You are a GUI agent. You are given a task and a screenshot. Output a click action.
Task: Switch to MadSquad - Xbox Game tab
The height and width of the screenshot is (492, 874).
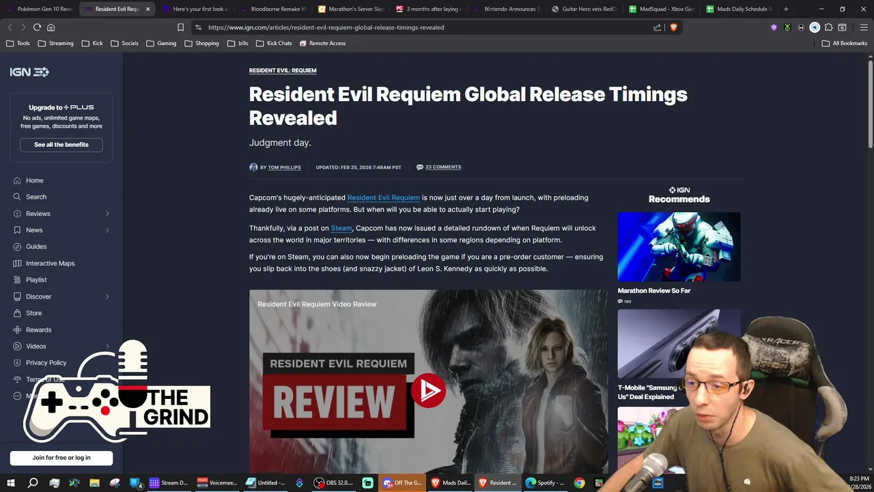[662, 9]
